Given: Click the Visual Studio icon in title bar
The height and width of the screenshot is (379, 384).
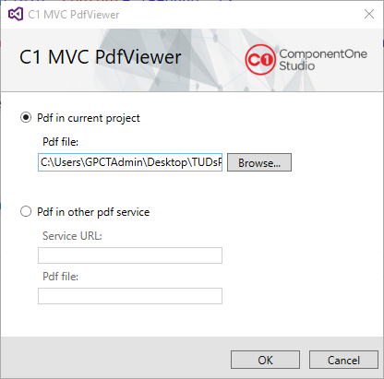Looking at the screenshot, I should click(x=16, y=14).
